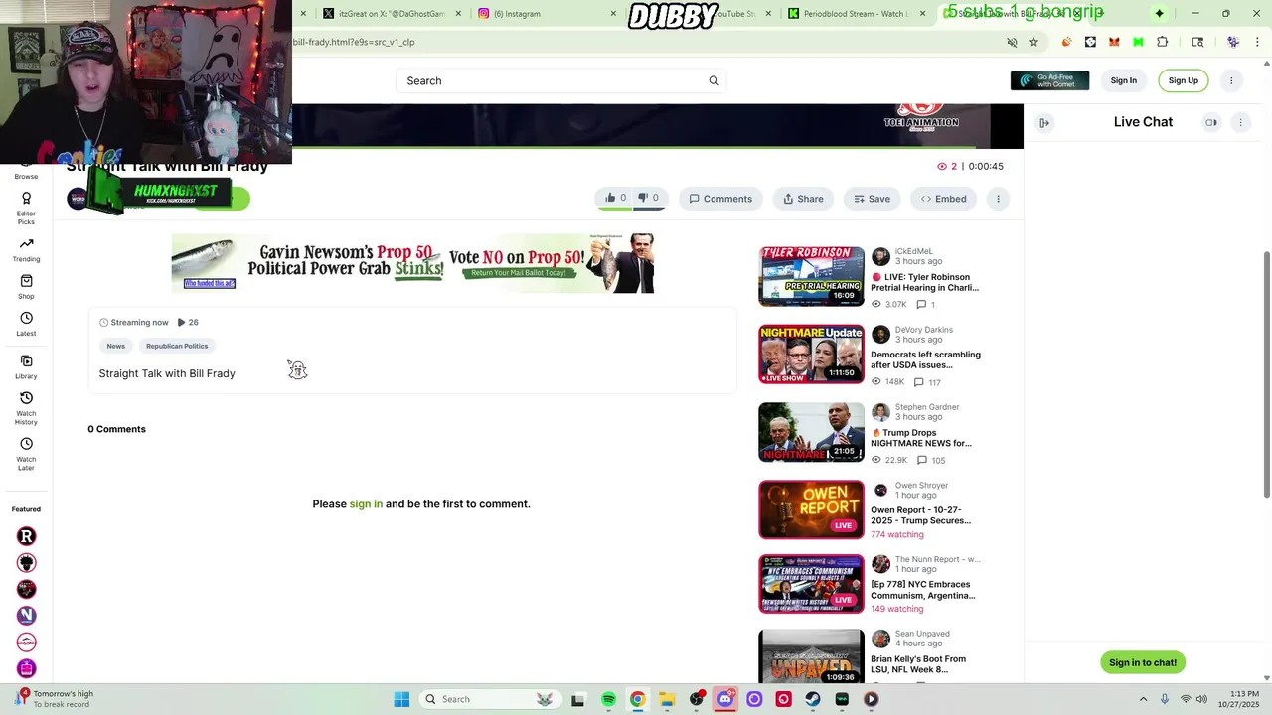The image size is (1272, 715).
Task: Open the magenta featured channel icon
Action: point(27,668)
